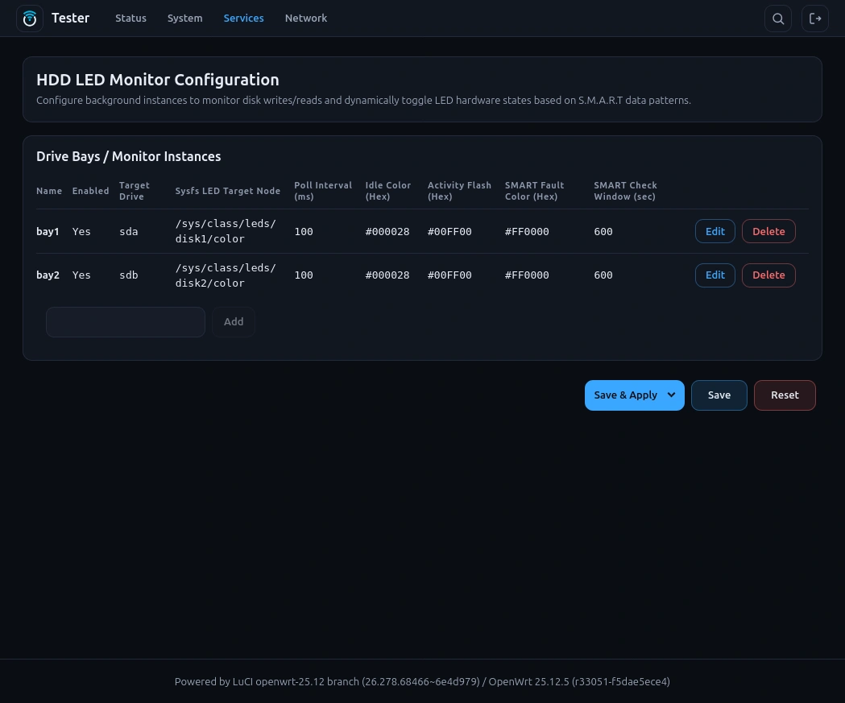Click the SMART Check Window (sec) header
The height and width of the screenshot is (703, 845).
[x=625, y=191]
